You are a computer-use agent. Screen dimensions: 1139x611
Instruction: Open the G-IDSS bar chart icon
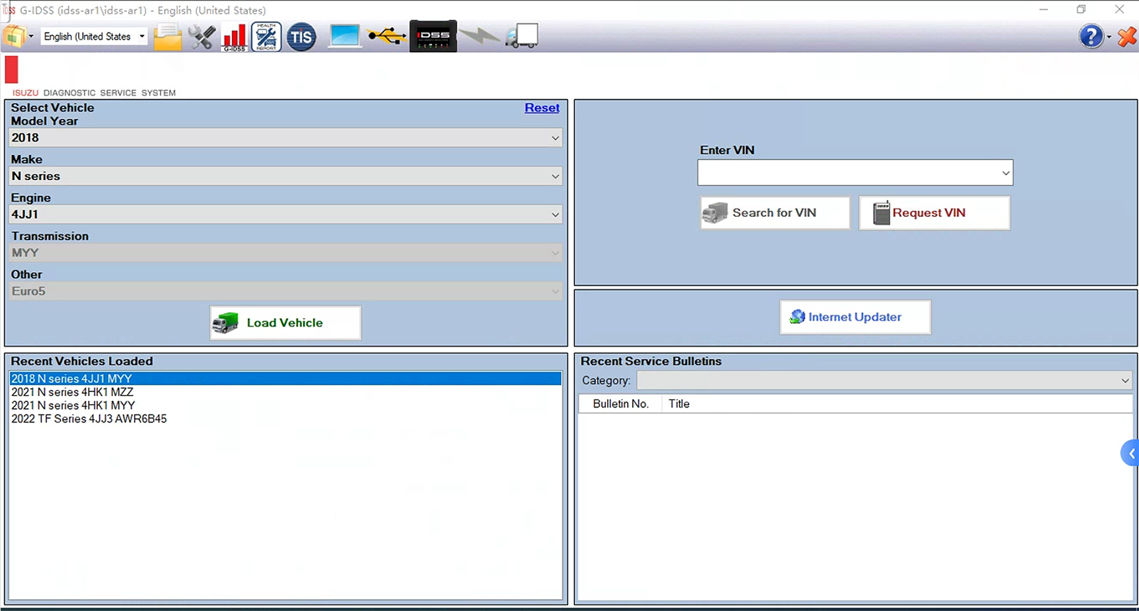(x=234, y=37)
